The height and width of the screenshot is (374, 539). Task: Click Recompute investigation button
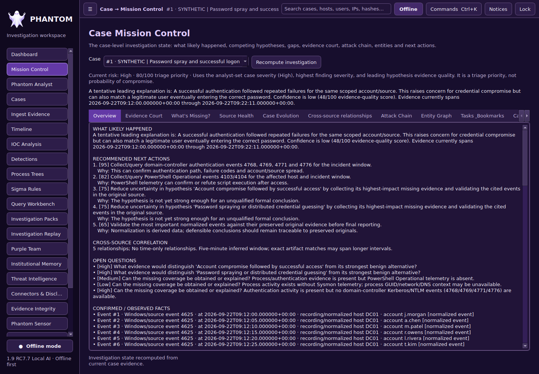pyautogui.click(x=286, y=62)
